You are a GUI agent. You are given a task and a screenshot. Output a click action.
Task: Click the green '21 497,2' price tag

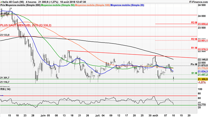click(x=203, y=75)
